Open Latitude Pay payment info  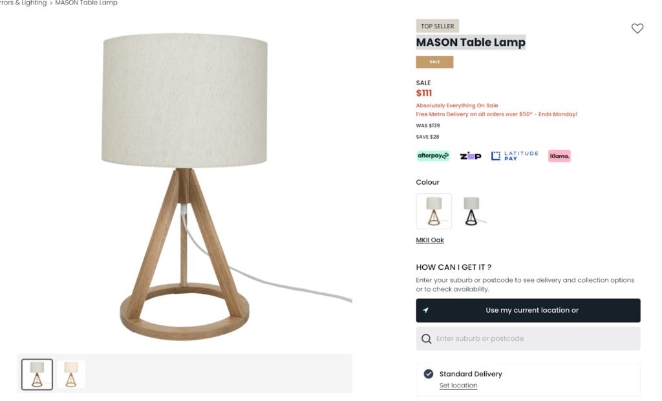515,156
